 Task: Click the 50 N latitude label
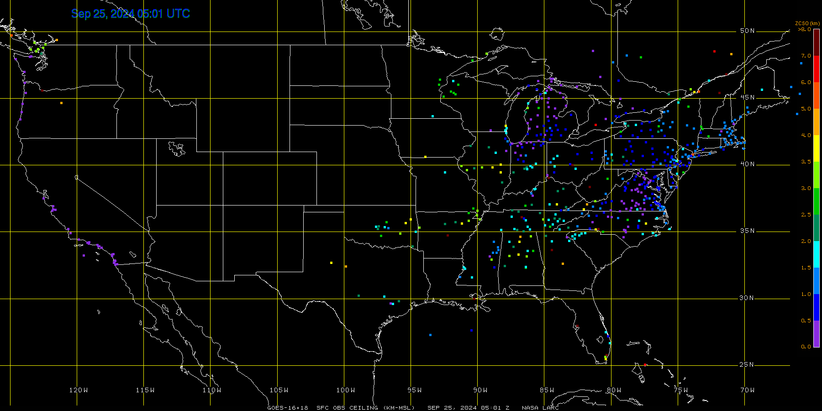(x=748, y=31)
